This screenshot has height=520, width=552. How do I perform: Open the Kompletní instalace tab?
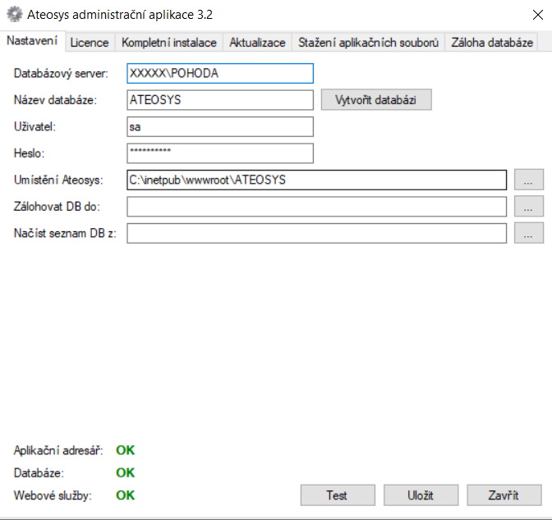coord(169,43)
